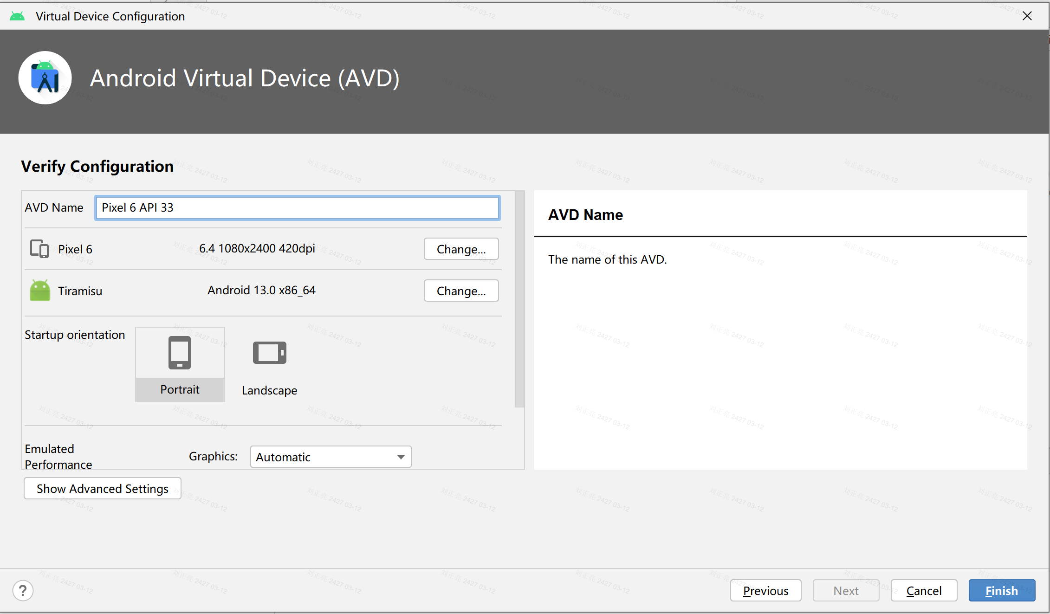The image size is (1050, 614).
Task: Click the 'Android 13.0 x86_64' text
Action: tap(262, 290)
